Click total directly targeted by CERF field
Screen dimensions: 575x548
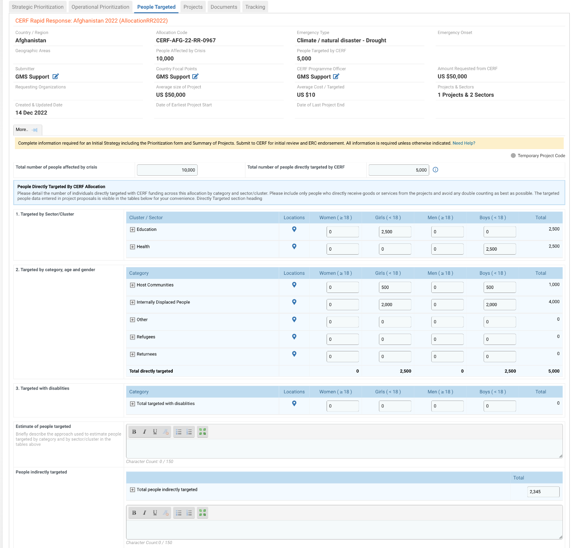399,170
